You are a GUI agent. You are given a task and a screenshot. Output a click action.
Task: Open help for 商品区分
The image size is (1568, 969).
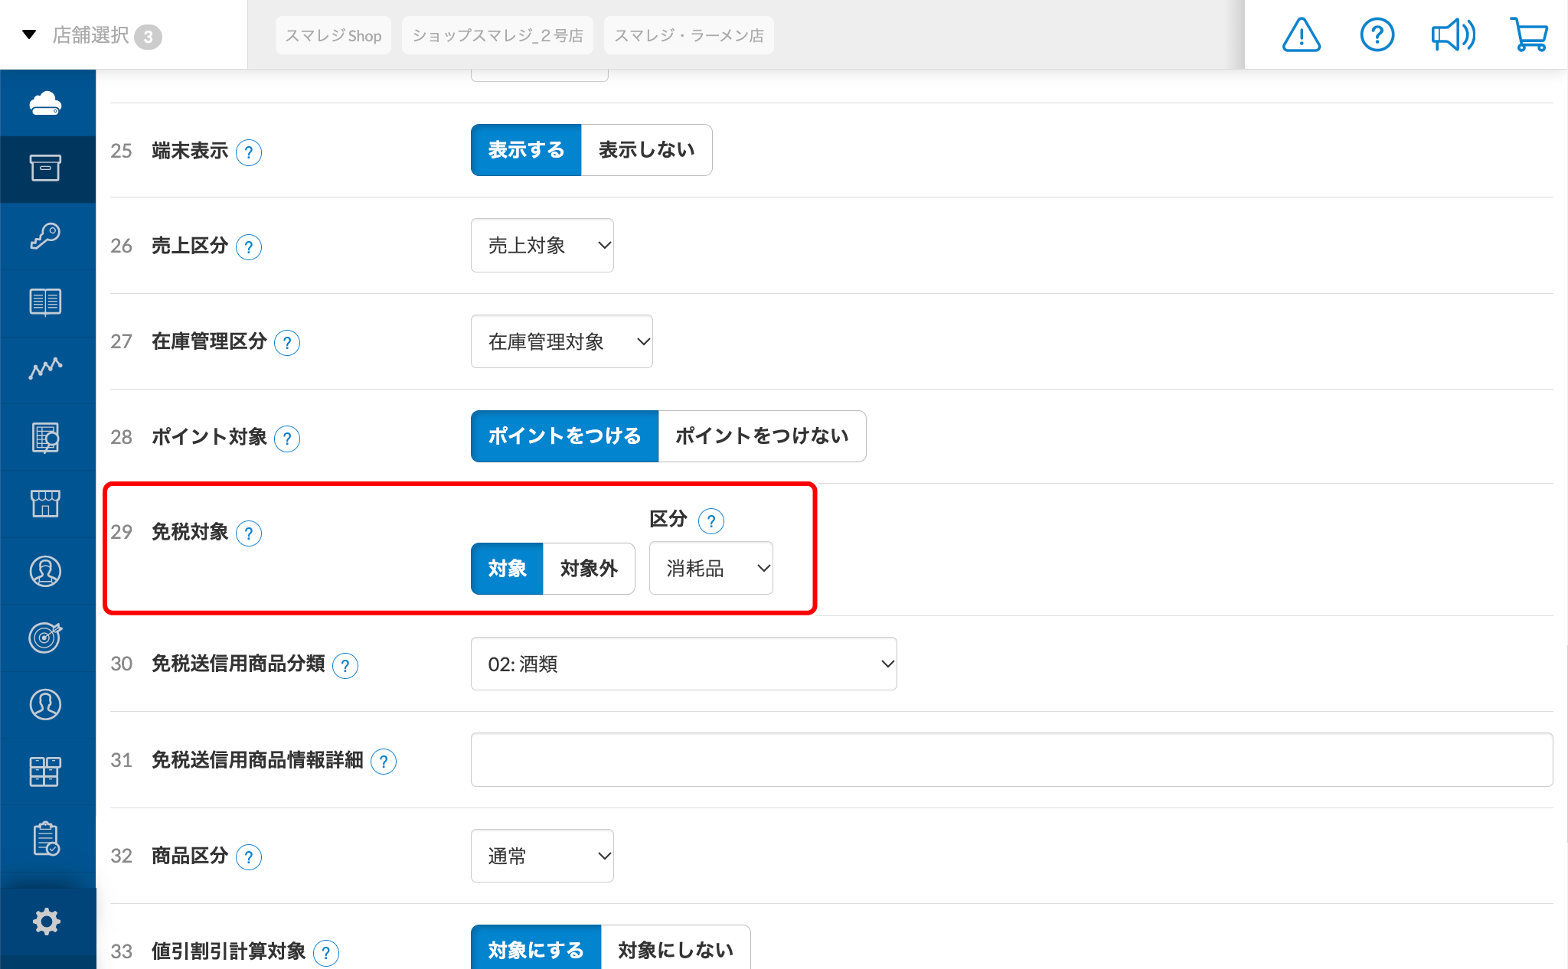pyautogui.click(x=249, y=857)
